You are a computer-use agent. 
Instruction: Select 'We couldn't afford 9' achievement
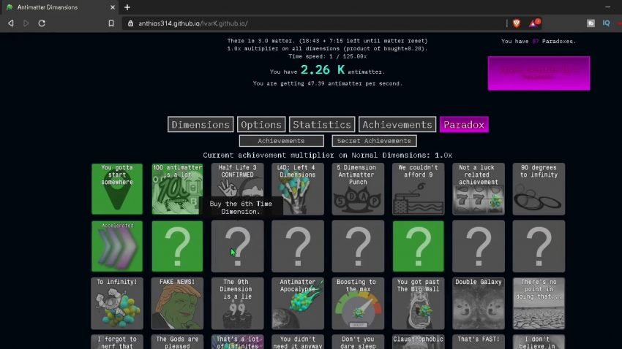point(418,189)
